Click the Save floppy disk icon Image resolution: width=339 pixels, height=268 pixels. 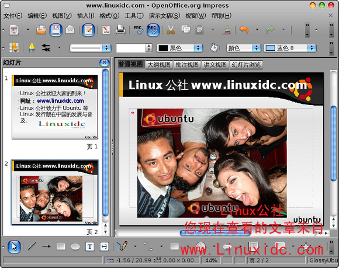56,30
